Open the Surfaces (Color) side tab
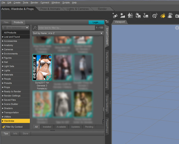The height and width of the screenshot is (144, 179). [107, 62]
